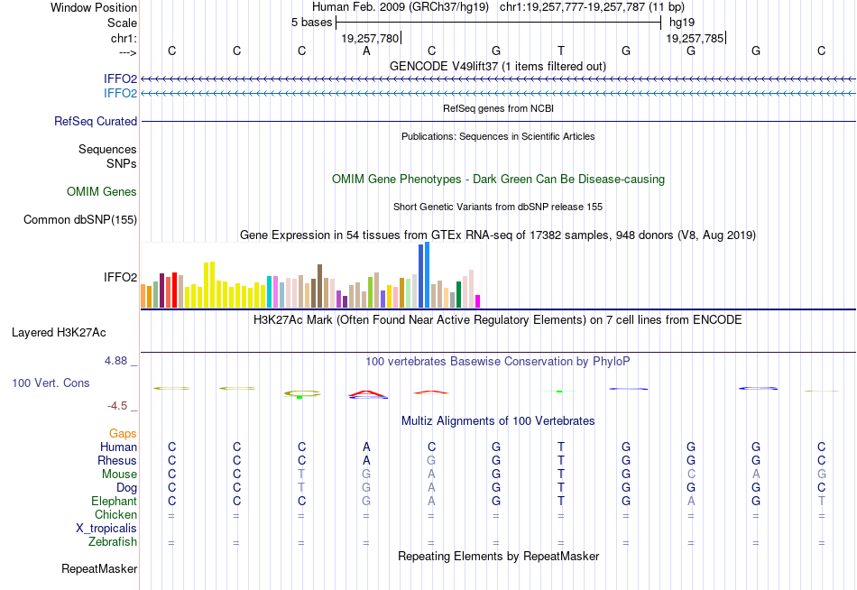Image resolution: width=857 pixels, height=590 pixels.
Task: Click the 19,257,785 ruler position label
Action: click(695, 38)
